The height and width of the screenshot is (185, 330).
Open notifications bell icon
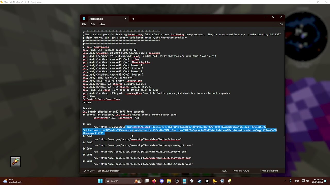(326, 181)
